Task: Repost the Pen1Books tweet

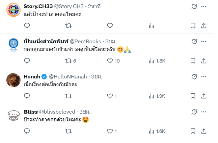Action: (68, 61)
